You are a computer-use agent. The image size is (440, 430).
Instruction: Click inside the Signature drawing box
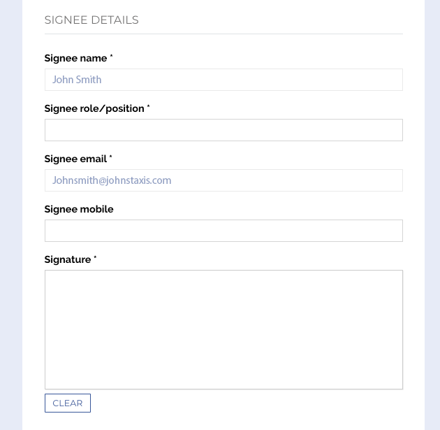point(223,329)
